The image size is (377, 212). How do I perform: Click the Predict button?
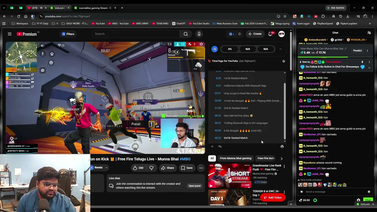pyautogui.click(x=357, y=51)
